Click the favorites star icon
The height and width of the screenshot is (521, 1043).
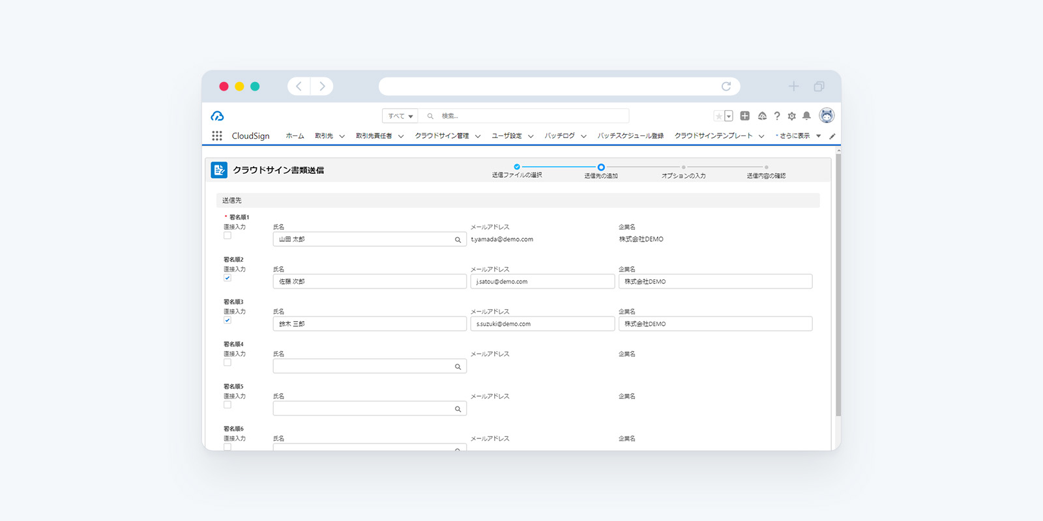[x=718, y=116]
